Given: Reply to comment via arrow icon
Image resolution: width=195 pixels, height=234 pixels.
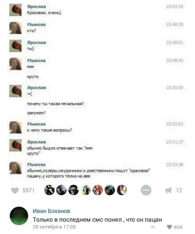Looking at the screenshot, I should click(153, 227).
